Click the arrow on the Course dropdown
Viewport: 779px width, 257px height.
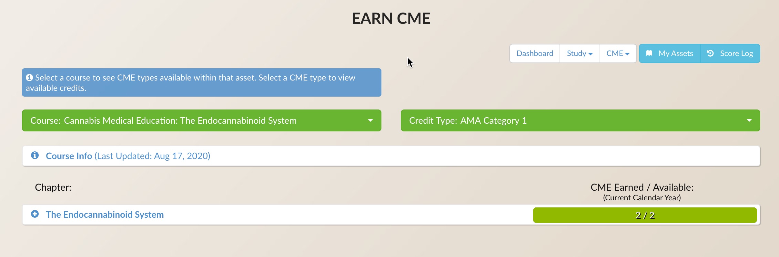click(x=370, y=120)
